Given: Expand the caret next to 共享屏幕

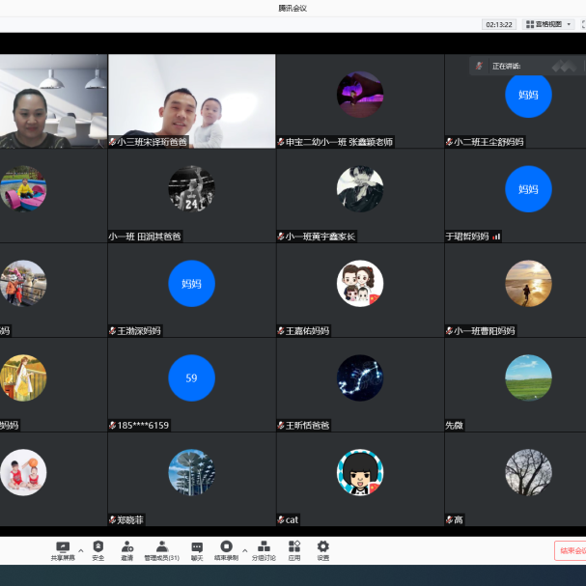Looking at the screenshot, I should point(81,550).
